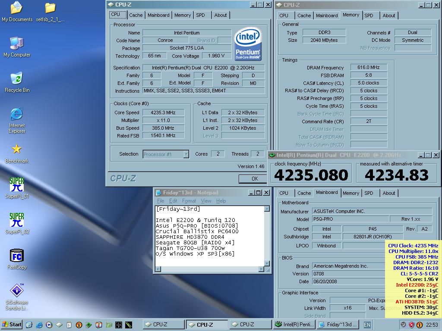Viewport: 442px width, 331px height.
Task: Click Notepad's vertical scrollbar up arrow
Action: [x=267, y=209]
